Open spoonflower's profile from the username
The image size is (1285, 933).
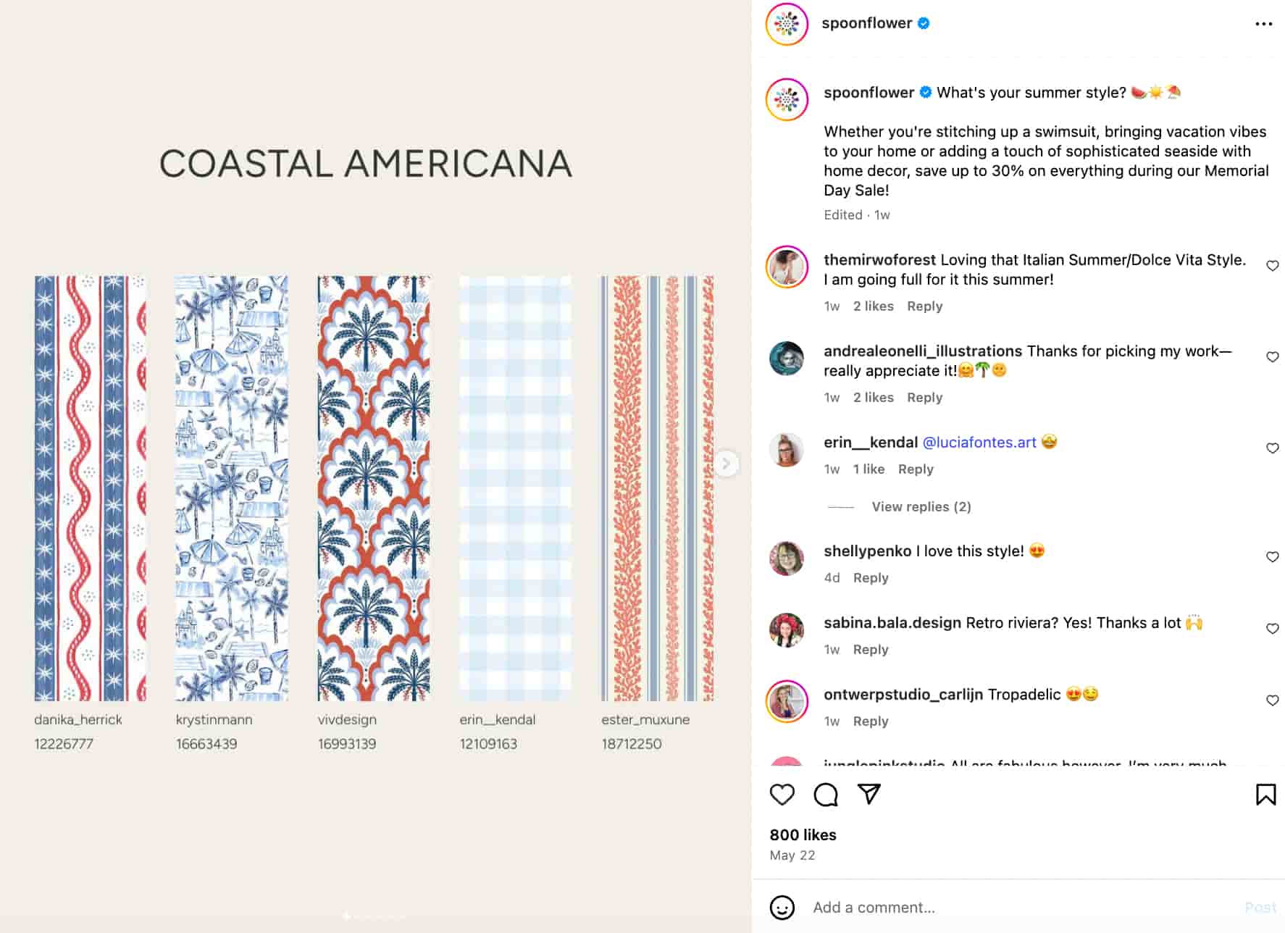[867, 23]
